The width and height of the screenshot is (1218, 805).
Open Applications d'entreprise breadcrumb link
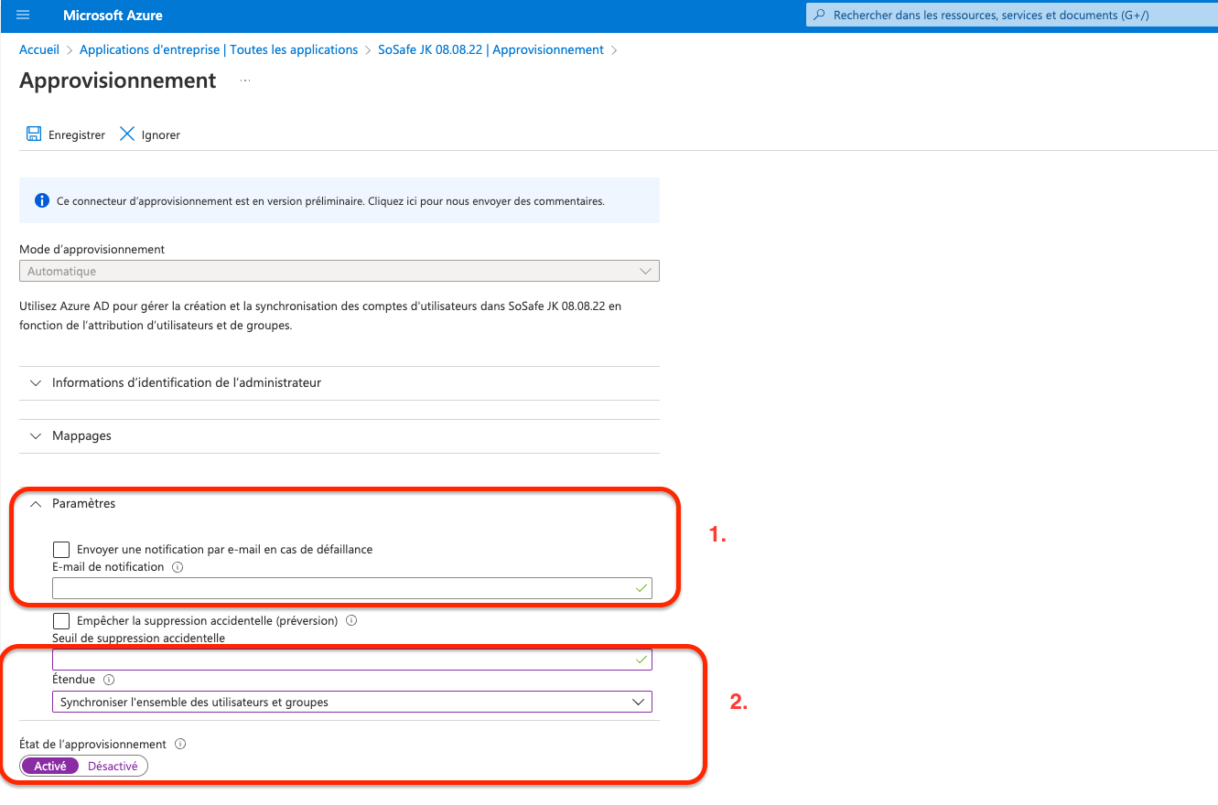pyautogui.click(x=218, y=49)
